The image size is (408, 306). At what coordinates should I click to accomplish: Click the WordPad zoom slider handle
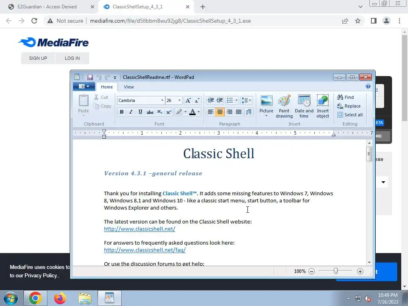click(x=335, y=271)
